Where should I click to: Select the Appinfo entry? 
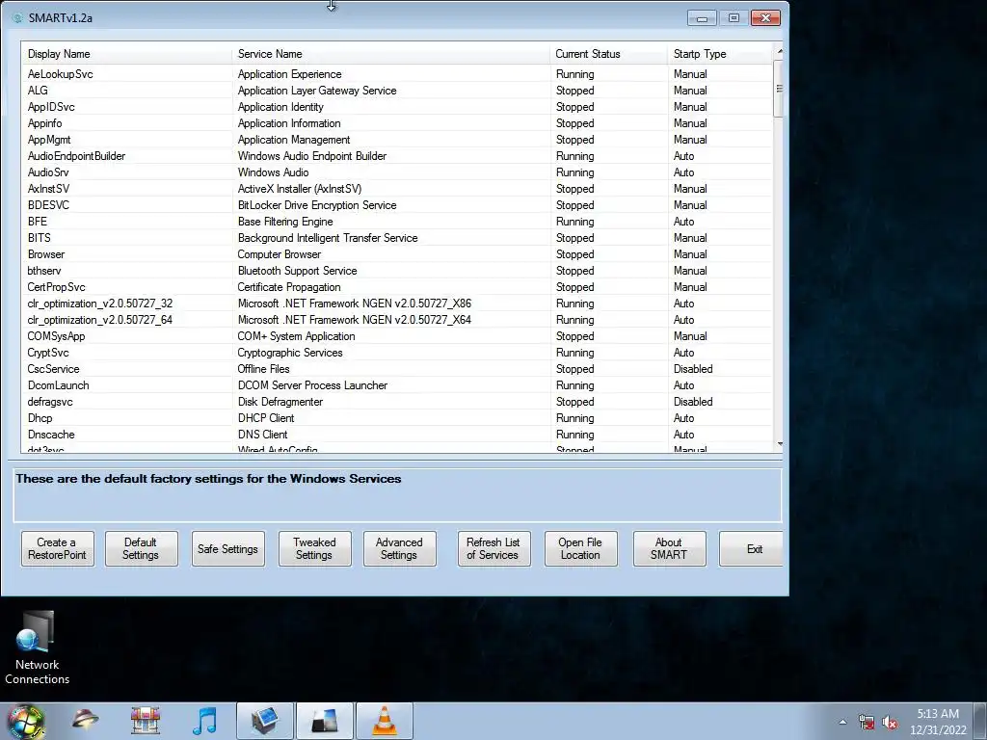[x=396, y=123]
